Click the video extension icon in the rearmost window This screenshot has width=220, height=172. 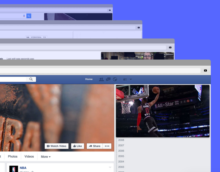[x=110, y=10]
